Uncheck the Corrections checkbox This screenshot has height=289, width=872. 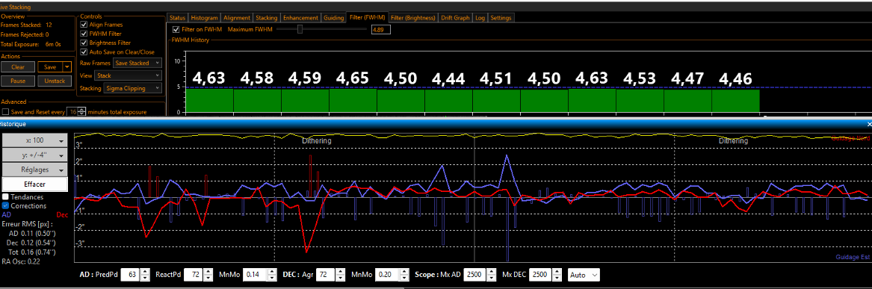coord(5,205)
